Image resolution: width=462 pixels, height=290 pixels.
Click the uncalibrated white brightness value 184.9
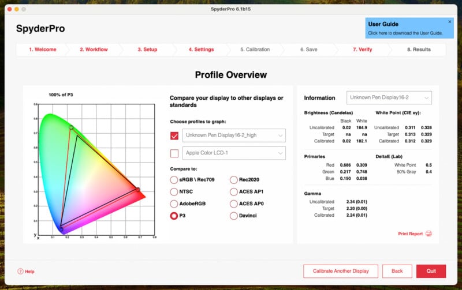(362, 127)
